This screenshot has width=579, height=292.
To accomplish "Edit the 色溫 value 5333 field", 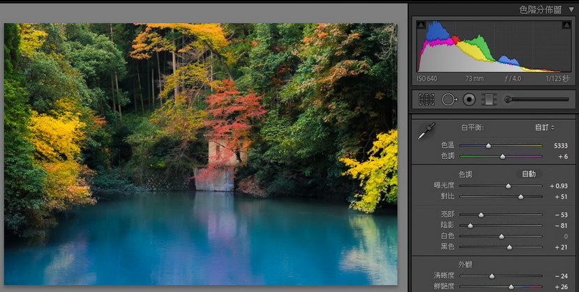I will 561,146.
